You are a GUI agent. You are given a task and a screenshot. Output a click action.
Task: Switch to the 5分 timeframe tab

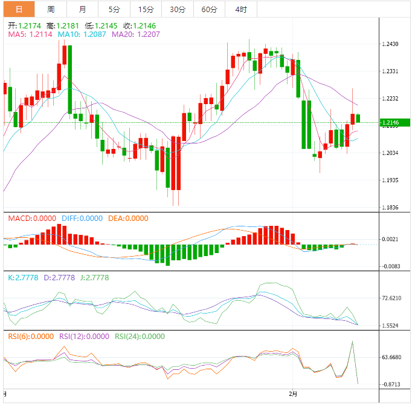(114, 9)
